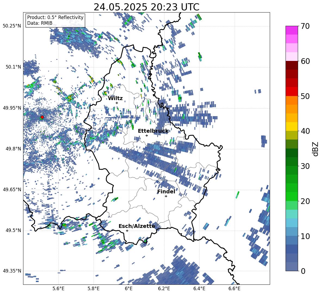Click the cross marker below Esch/Alzette
The width and height of the screenshot is (322, 294).
pyautogui.click(x=127, y=231)
